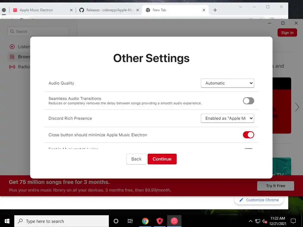Close the New Tab Chrome tab

point(204,10)
